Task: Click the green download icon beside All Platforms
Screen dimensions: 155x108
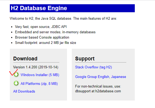Action: click(16, 83)
